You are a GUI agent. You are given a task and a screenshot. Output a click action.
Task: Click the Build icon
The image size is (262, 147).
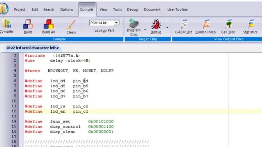click(28, 24)
